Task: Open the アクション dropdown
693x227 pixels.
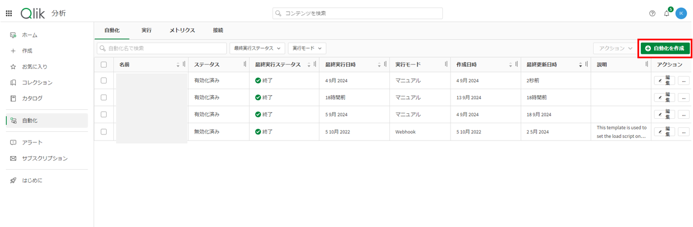Action: tap(616, 49)
